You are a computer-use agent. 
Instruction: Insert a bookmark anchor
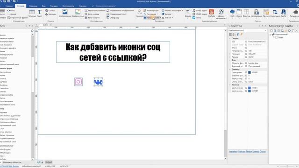coord(51,14)
